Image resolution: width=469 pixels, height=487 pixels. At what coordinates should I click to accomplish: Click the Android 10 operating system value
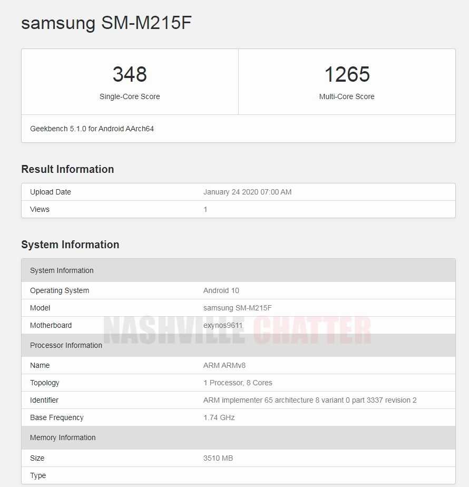221,290
